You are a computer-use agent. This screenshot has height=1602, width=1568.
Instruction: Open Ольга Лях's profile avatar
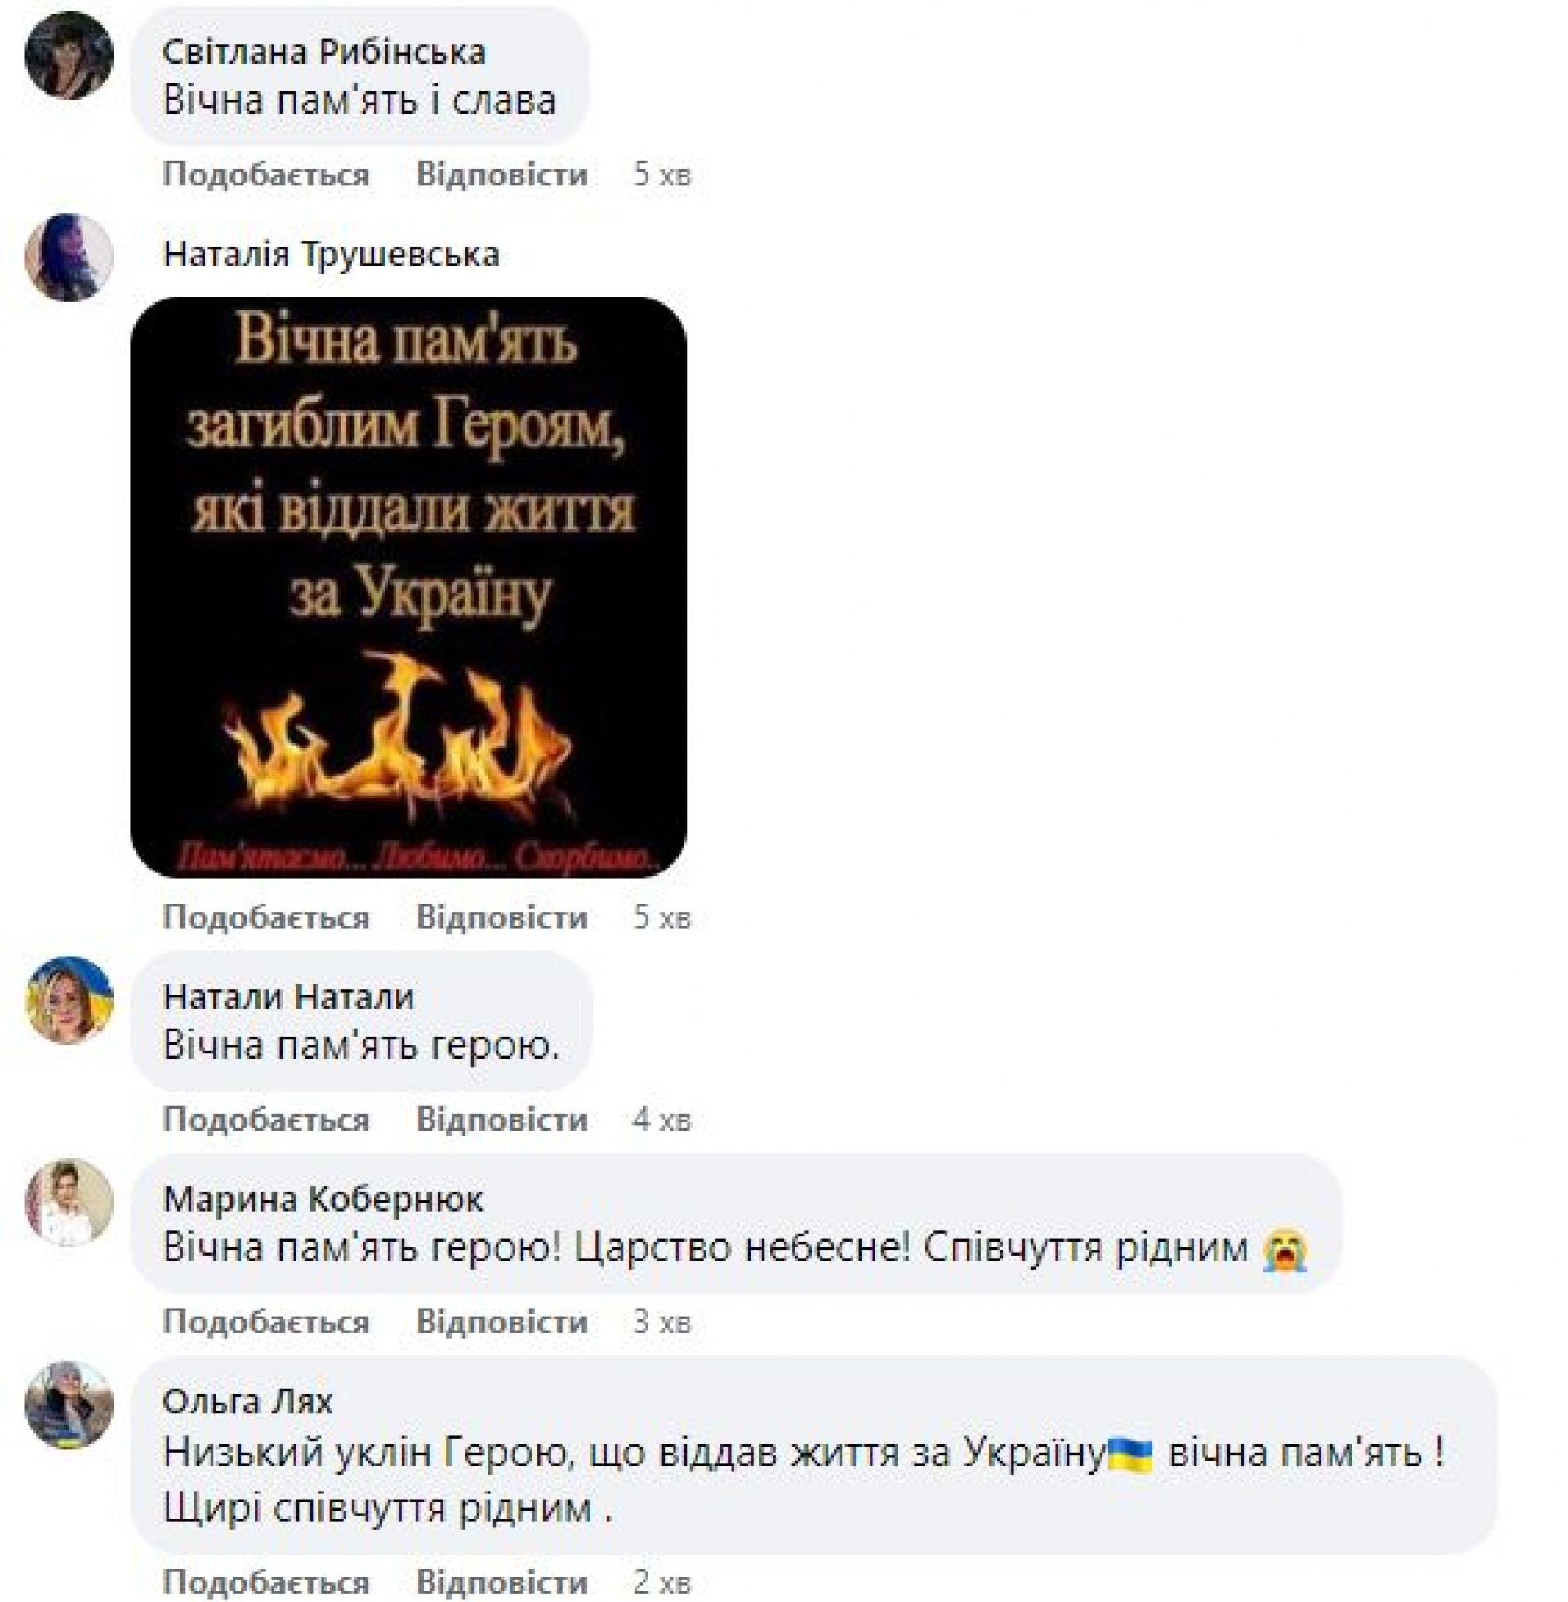click(69, 1405)
